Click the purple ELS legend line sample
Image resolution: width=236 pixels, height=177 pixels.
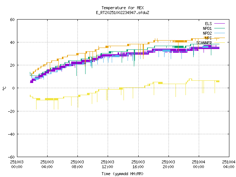tap(219, 24)
